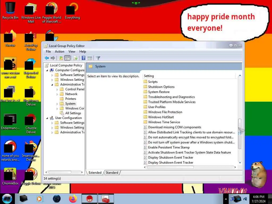Click the vertical scrollbar thumb in settings list
The image size is (272, 204).
(x=240, y=134)
